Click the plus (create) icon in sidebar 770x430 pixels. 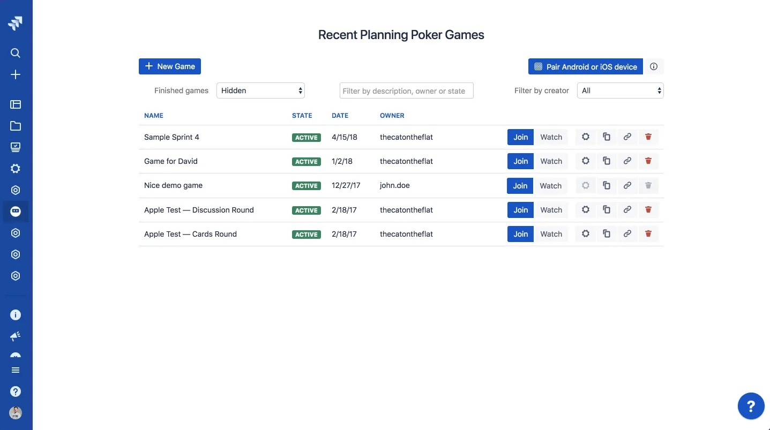[16, 74]
